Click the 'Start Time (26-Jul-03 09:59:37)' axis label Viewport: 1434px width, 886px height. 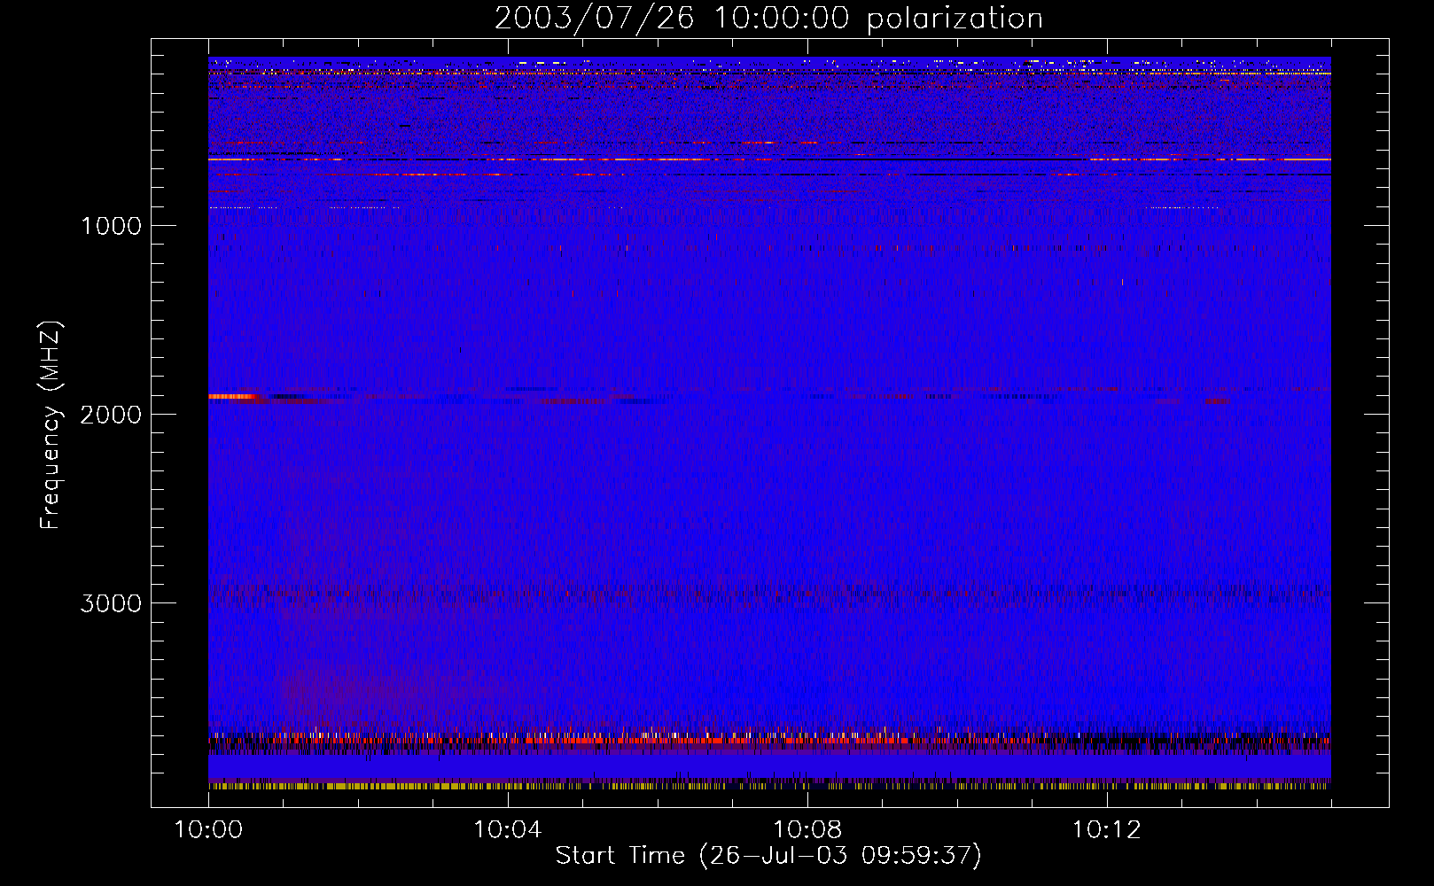pyautogui.click(x=768, y=856)
